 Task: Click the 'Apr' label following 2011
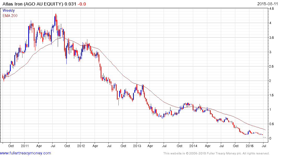(x=39, y=146)
